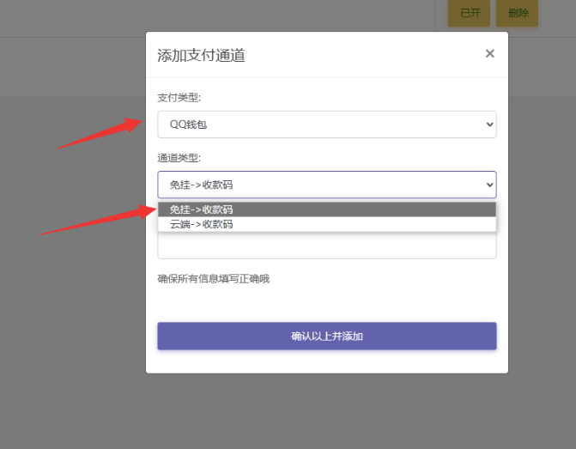Open the 通道类型 dropdown

(327, 185)
